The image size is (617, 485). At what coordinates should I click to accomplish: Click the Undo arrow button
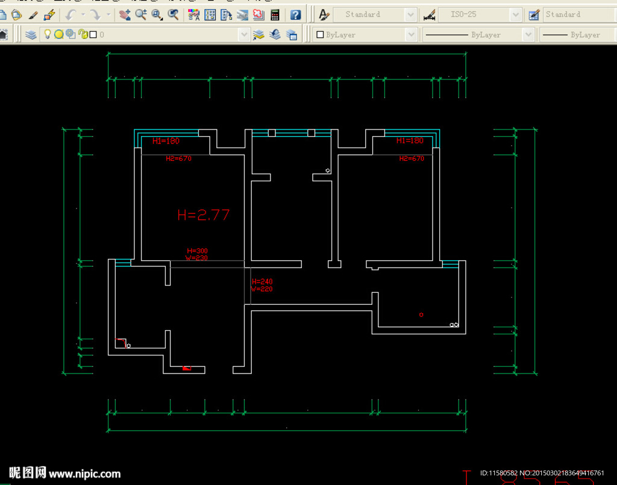(x=70, y=14)
